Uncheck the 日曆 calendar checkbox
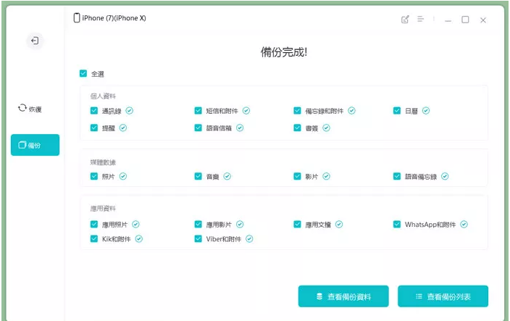The width and height of the screenshot is (510, 321). point(397,111)
